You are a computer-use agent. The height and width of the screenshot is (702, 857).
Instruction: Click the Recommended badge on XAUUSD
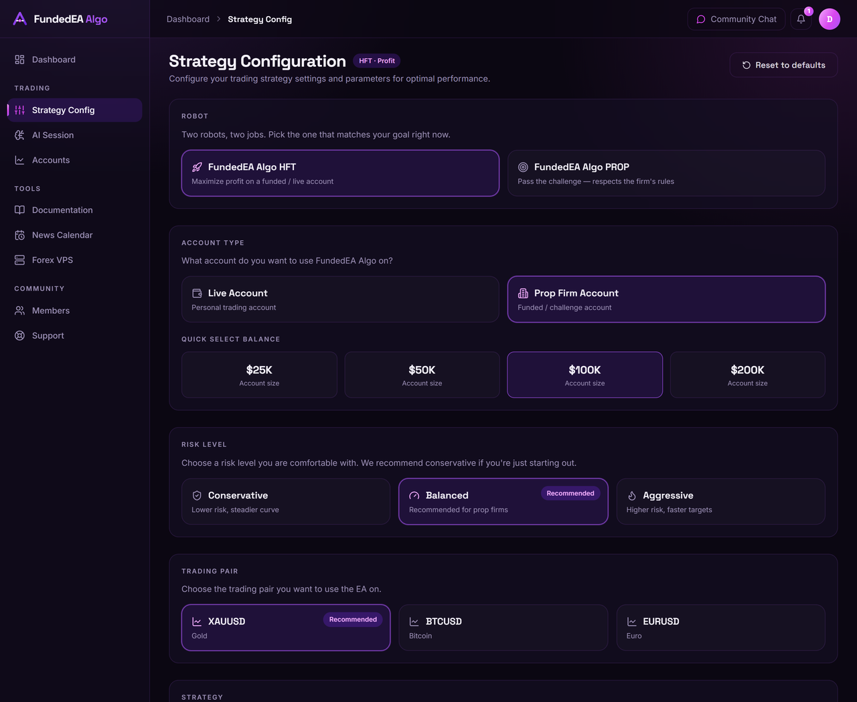353,620
